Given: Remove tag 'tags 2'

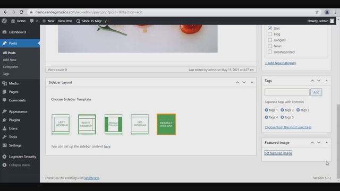Looking at the screenshot, I should coord(282,110).
